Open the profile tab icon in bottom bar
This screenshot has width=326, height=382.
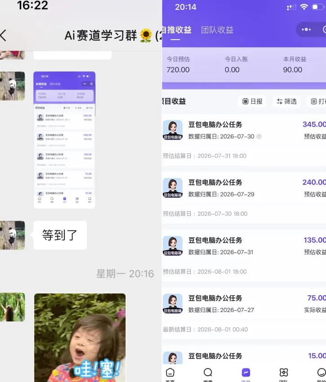point(322,373)
